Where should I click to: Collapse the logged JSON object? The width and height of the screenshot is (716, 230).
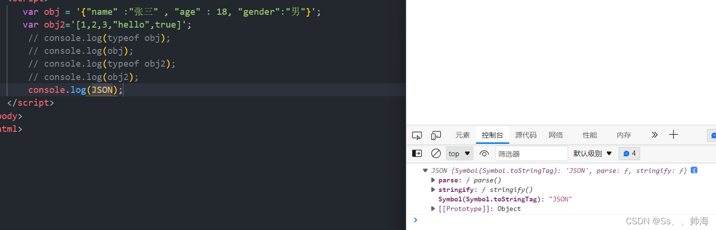(425, 170)
